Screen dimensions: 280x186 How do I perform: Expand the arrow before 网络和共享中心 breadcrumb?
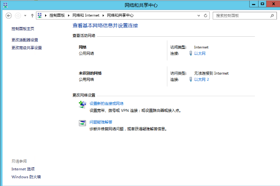(103, 15)
